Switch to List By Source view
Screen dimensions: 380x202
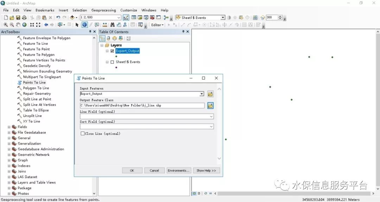[x=108, y=39]
